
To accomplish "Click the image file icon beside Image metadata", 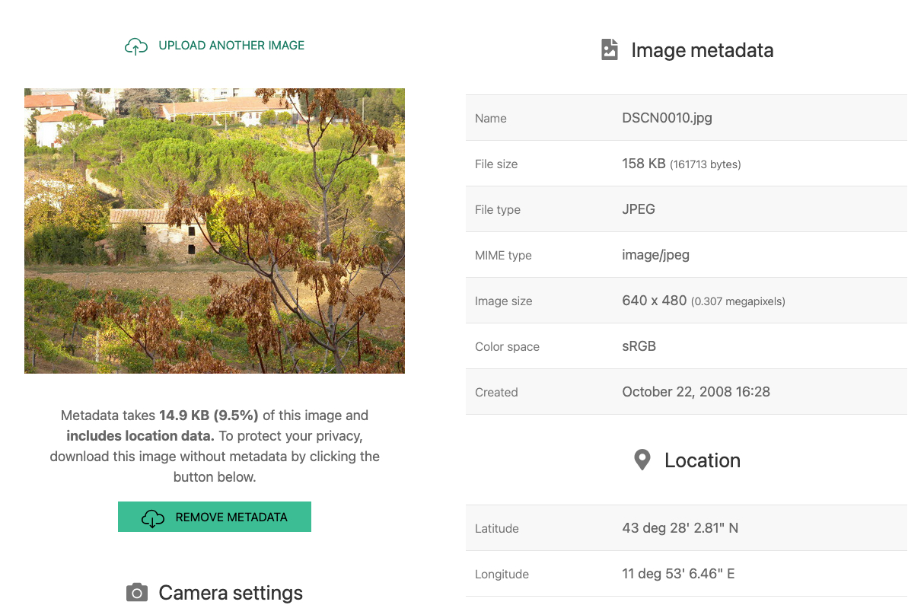I will click(609, 50).
